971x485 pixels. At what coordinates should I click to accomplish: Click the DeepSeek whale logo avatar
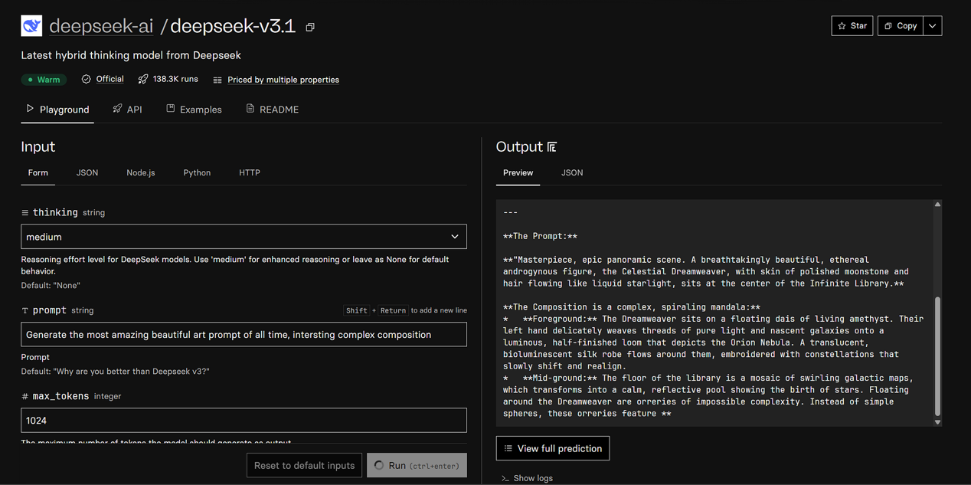[x=31, y=26]
